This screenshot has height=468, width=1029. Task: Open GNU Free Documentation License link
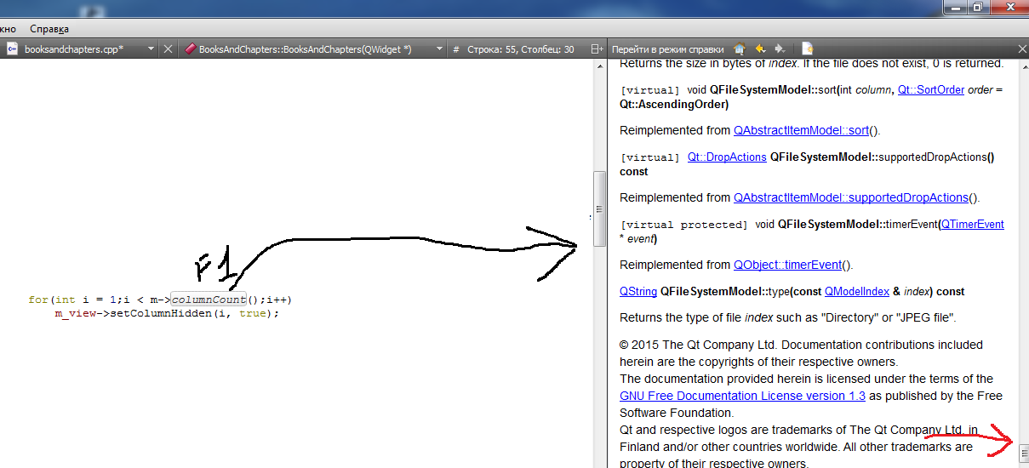(x=742, y=396)
